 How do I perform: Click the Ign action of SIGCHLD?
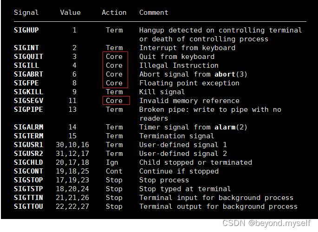pos(112,162)
